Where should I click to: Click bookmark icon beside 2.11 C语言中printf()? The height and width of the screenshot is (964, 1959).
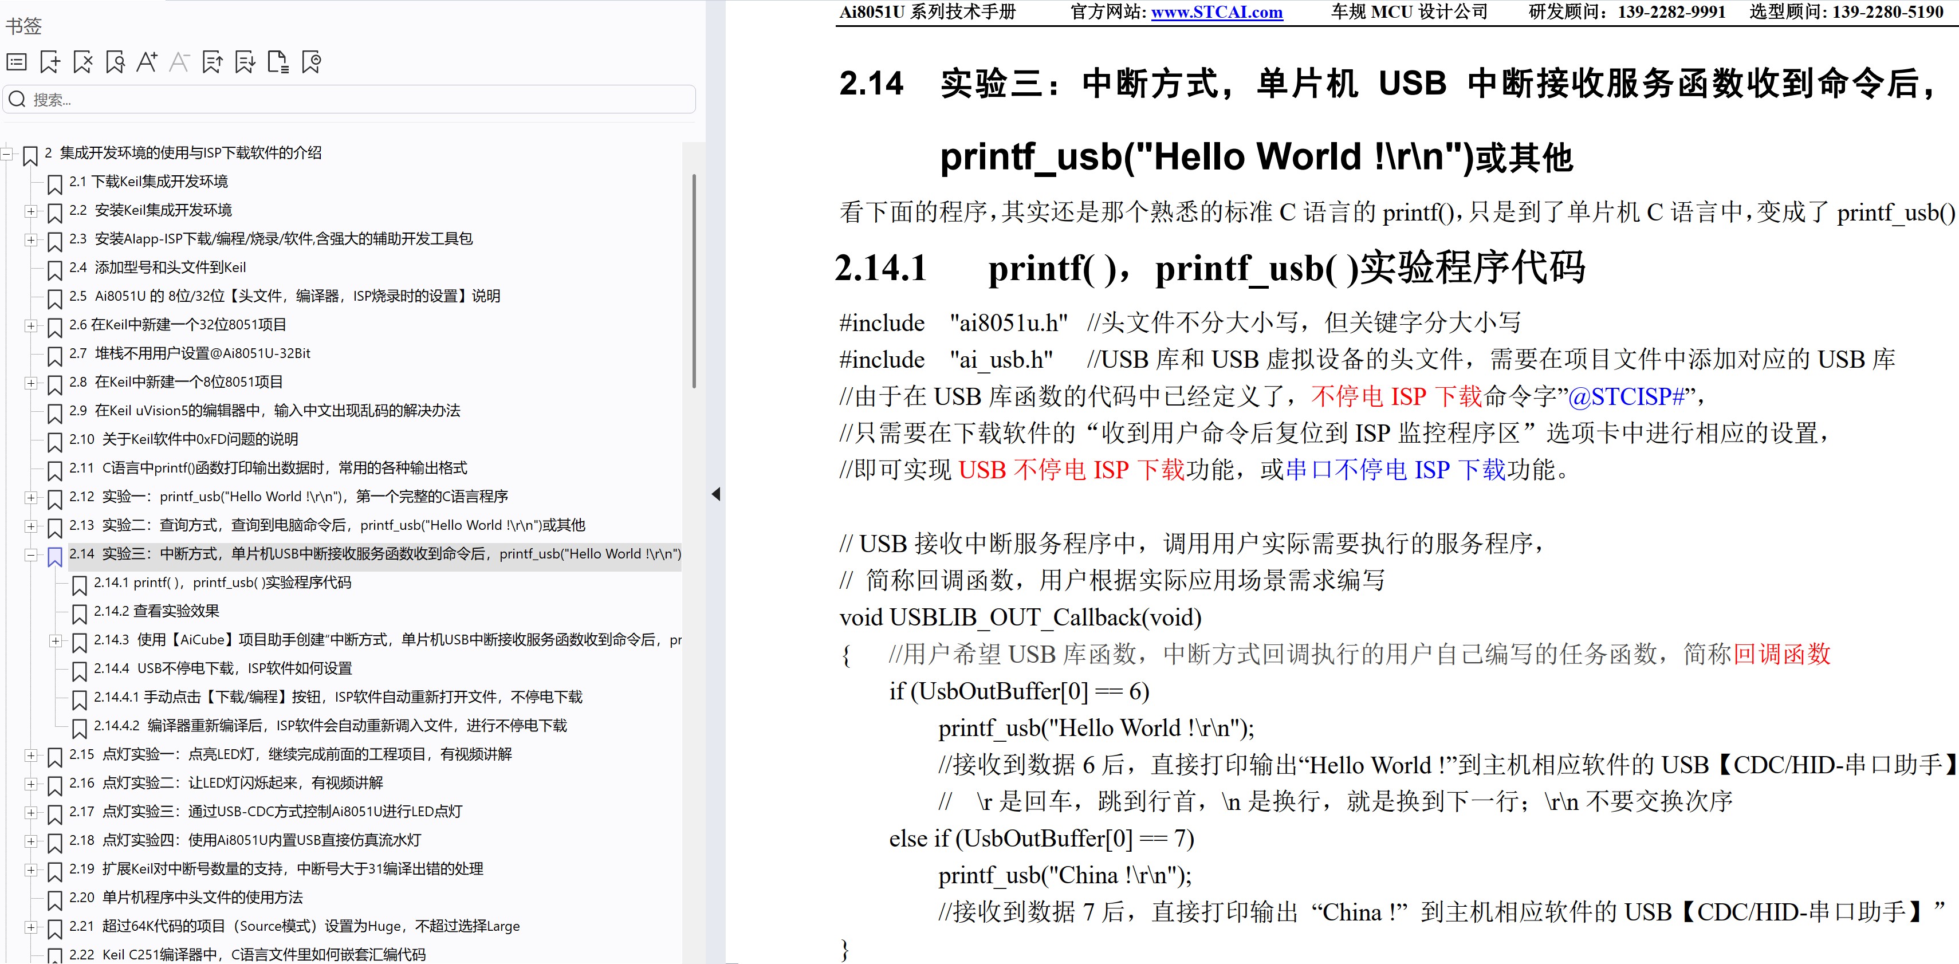[55, 471]
